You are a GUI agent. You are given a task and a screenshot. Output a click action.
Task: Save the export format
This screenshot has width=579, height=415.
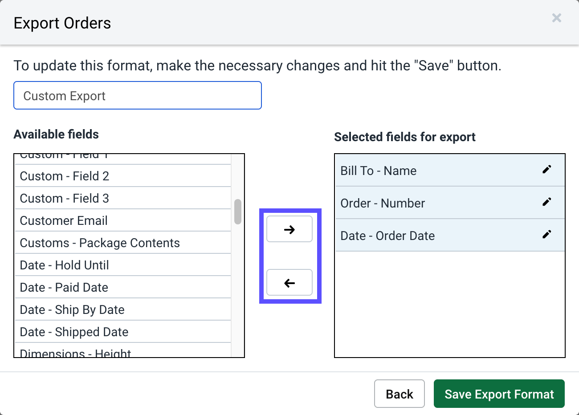pyautogui.click(x=499, y=394)
